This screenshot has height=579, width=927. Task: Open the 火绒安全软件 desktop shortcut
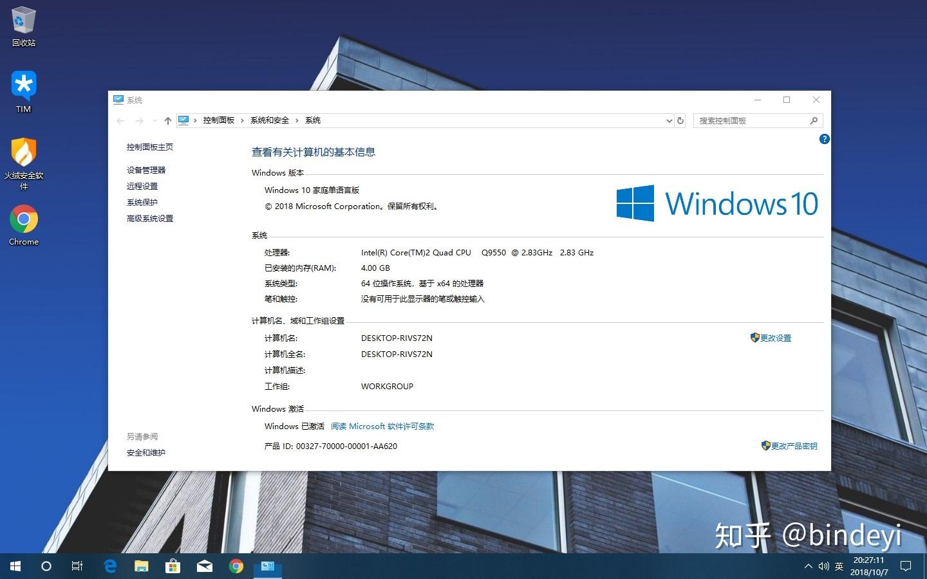pos(24,163)
